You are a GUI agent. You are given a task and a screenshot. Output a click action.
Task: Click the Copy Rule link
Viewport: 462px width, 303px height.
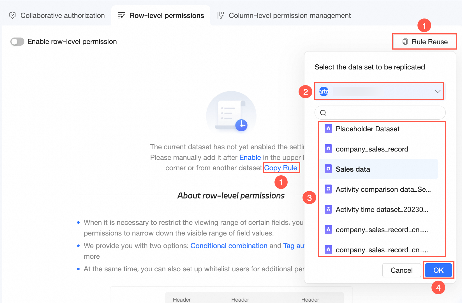pyautogui.click(x=281, y=168)
